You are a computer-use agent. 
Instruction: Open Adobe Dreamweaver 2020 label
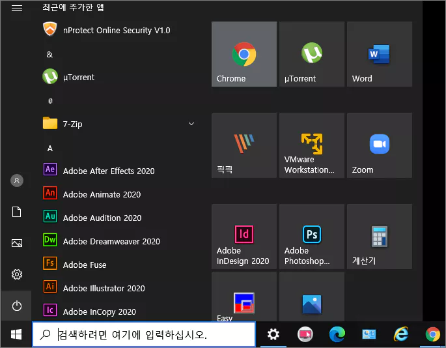pos(111,242)
